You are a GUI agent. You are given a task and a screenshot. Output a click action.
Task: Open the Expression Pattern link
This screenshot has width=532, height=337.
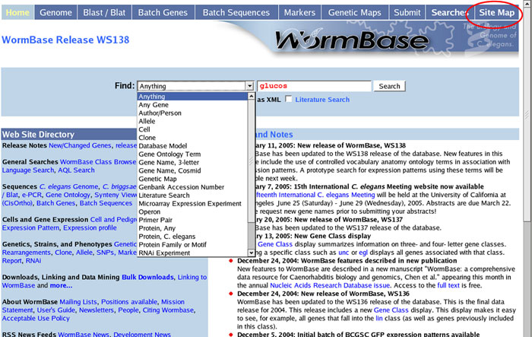click(30, 228)
